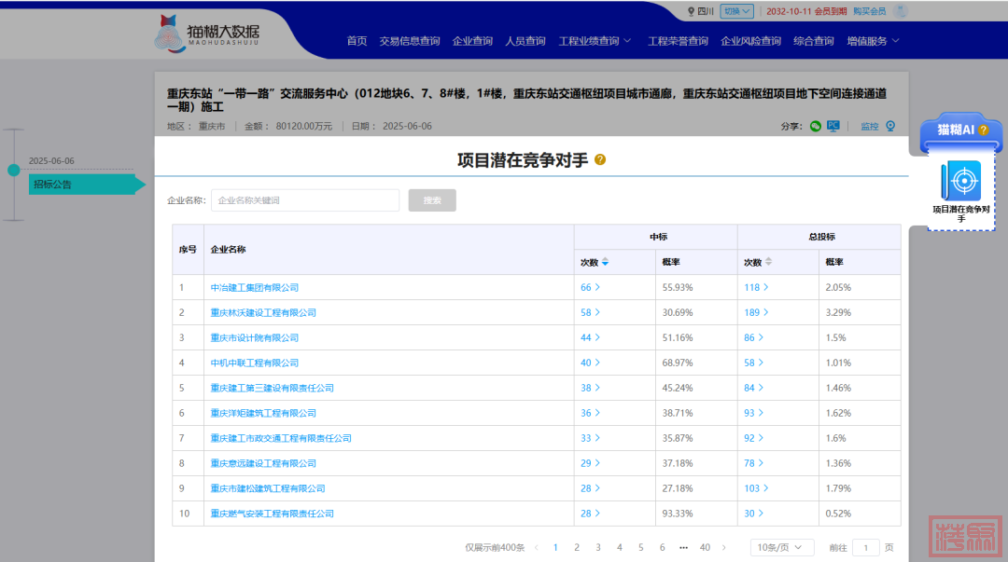Open the 切换 region switch dropdown

[x=736, y=11]
